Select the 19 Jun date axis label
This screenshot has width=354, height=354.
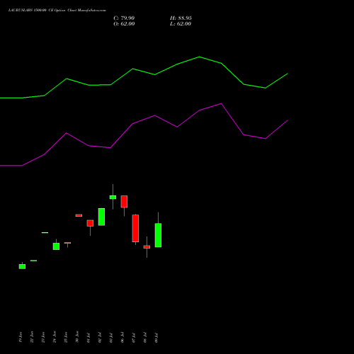[x=21, y=337]
